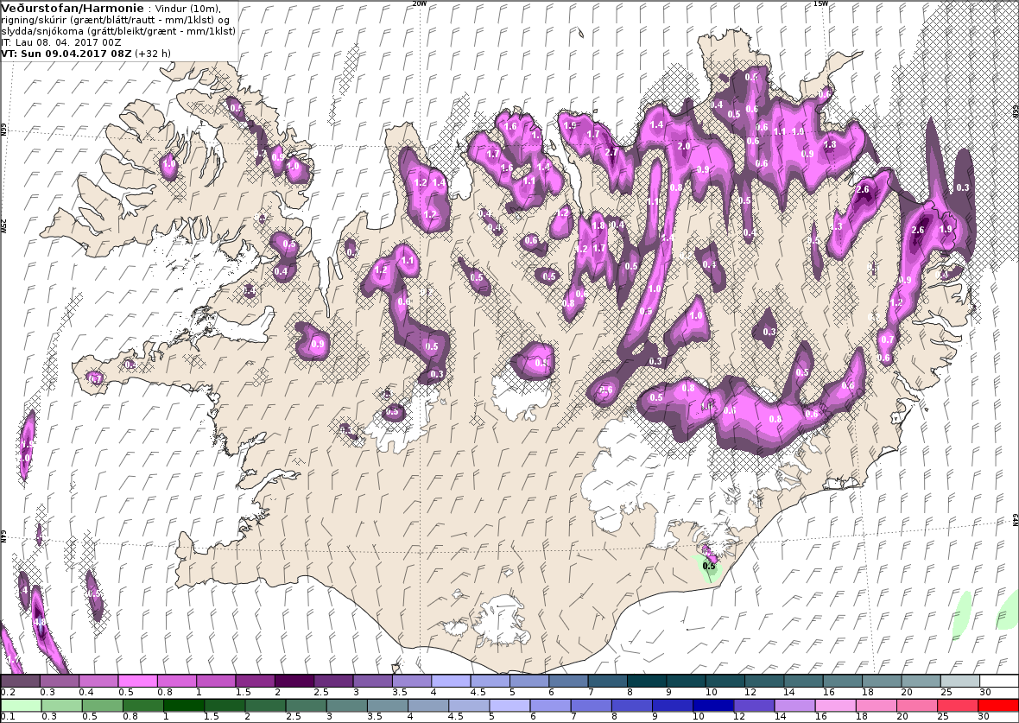This screenshot has width=1019, height=723.
Task: Pick the rain legend swatch between 5 and 6
Action: pyautogui.click(x=509, y=706)
